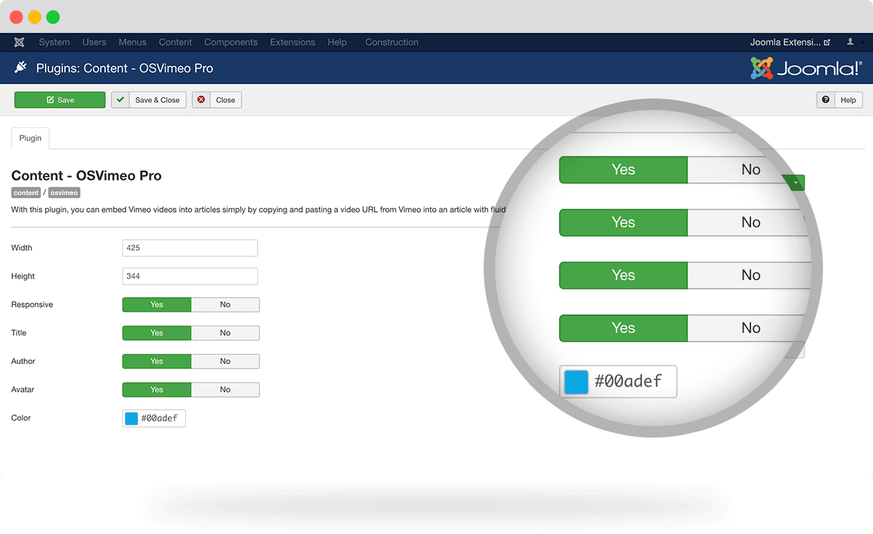Click the Help button at right

pos(839,100)
